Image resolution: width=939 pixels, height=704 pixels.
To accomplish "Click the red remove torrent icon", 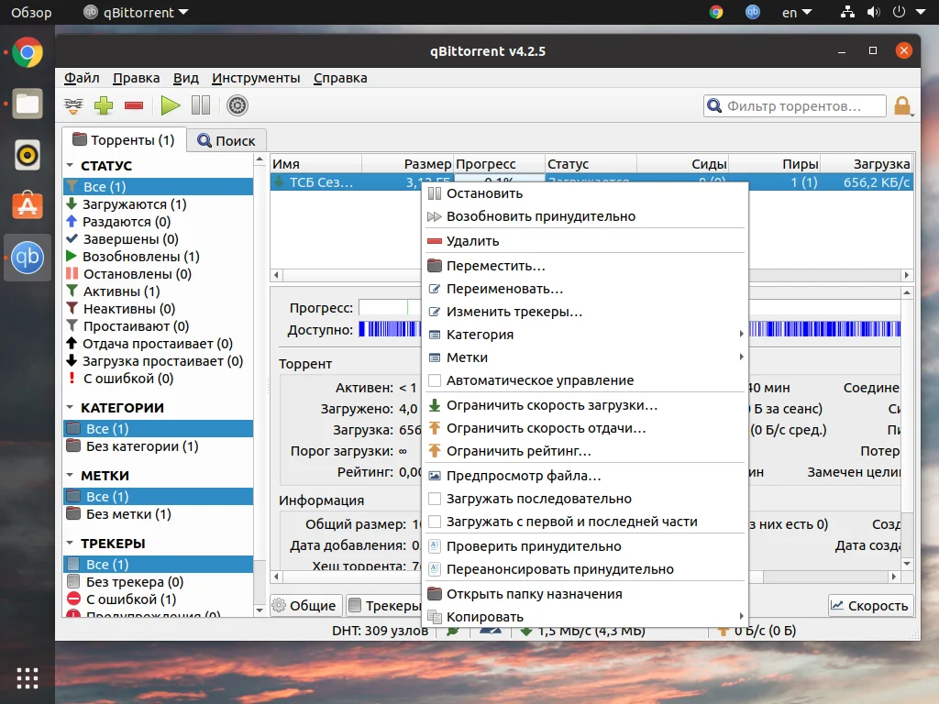I will coord(134,105).
